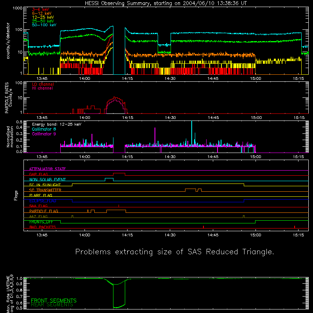Click the PARTICLE_FLAG label

[44, 211]
